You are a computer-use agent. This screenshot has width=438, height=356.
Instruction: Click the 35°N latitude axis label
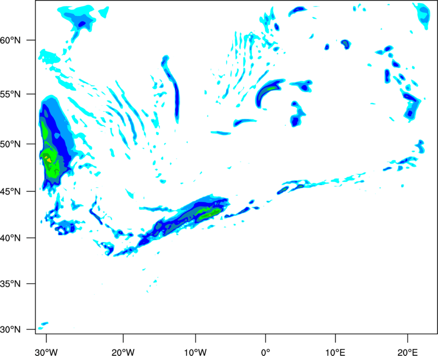pos(10,284)
